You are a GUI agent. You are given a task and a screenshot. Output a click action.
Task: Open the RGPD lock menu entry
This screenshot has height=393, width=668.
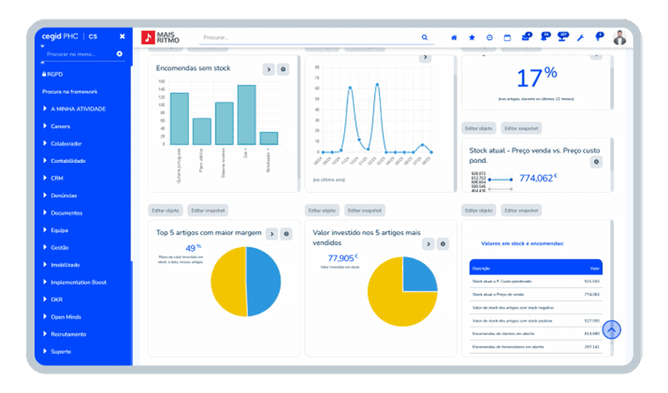click(53, 74)
